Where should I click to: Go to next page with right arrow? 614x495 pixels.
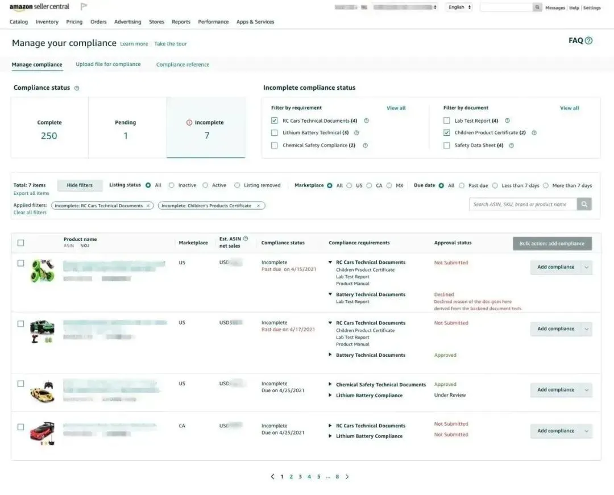click(x=347, y=476)
